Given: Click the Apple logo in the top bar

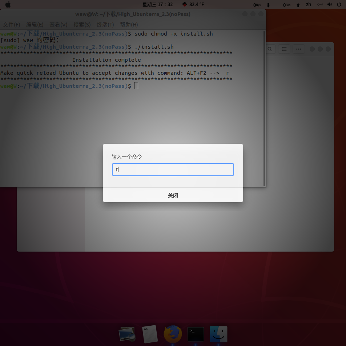Looking at the screenshot, I should tap(8, 5).
